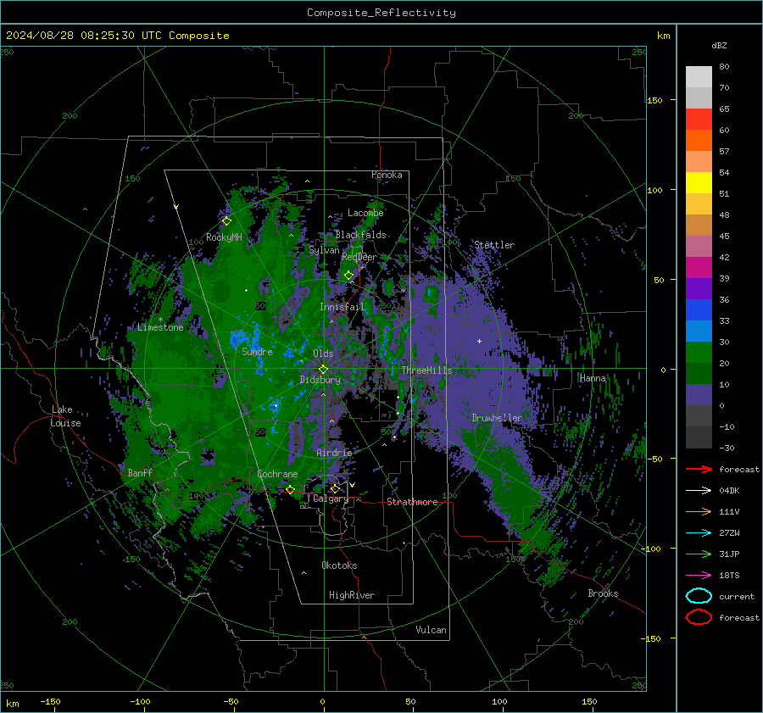
Task: Click the yellow diamond marker above Calgary
Action: pyautogui.click(x=335, y=488)
